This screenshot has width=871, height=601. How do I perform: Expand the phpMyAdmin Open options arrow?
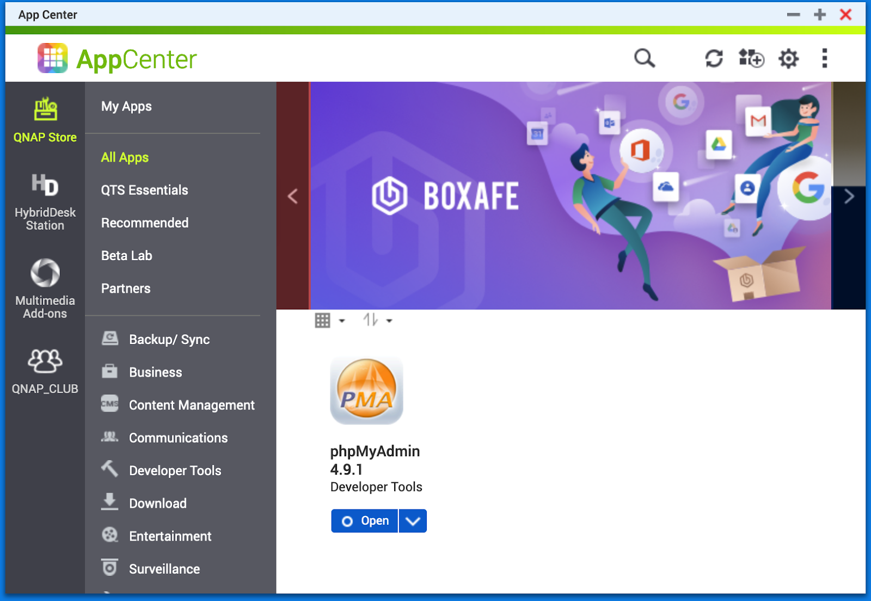click(413, 521)
